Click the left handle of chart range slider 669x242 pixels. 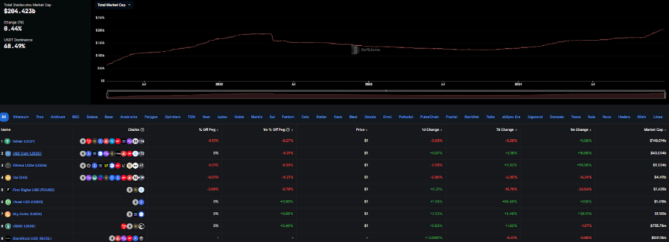(107, 95)
